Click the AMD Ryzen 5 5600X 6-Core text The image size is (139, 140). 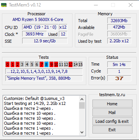[38, 19]
